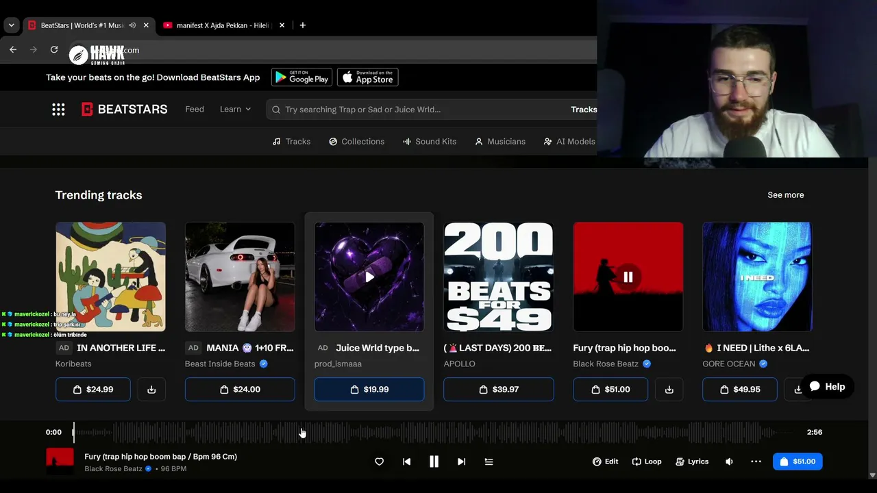Open GORE OCEAN artist profile

point(729,364)
